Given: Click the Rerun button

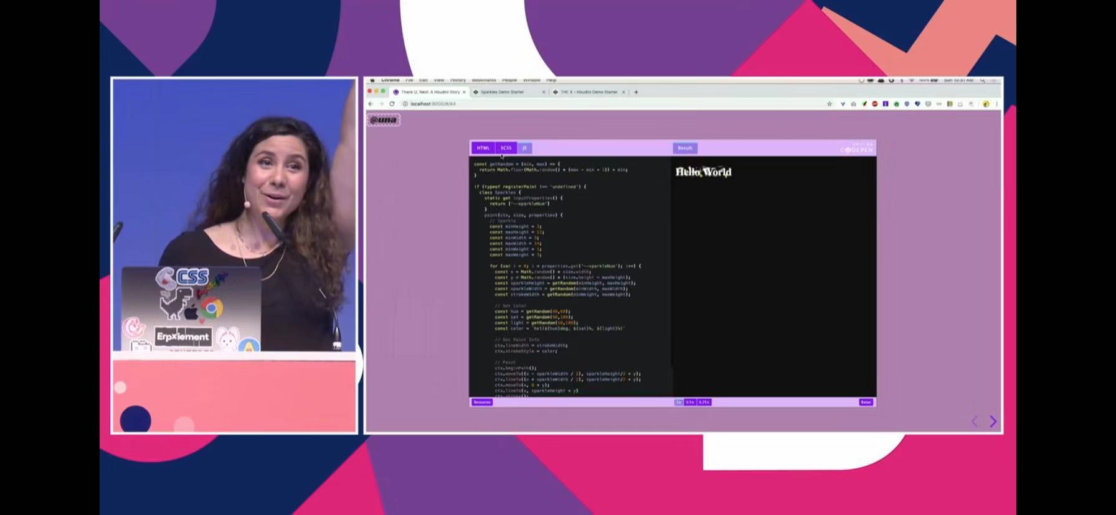Looking at the screenshot, I should [x=866, y=402].
